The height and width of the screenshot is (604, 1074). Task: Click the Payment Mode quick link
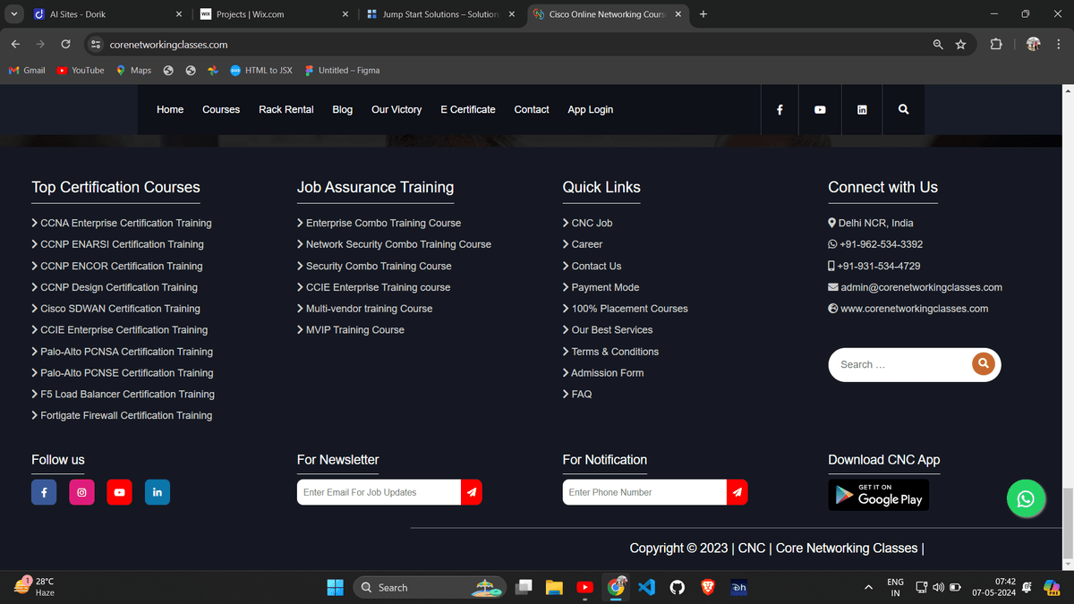point(605,287)
